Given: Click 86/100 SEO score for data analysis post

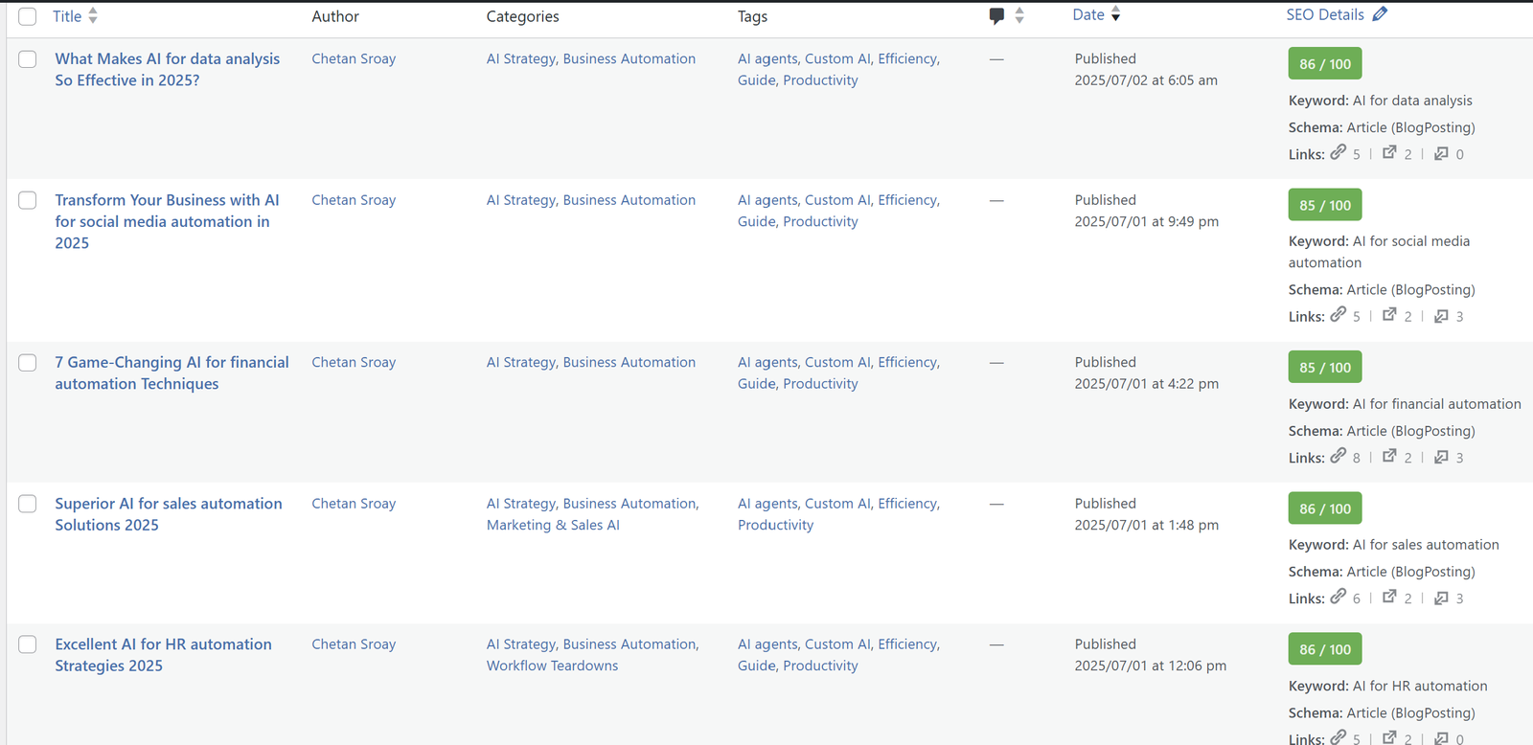Looking at the screenshot, I should 1325,64.
